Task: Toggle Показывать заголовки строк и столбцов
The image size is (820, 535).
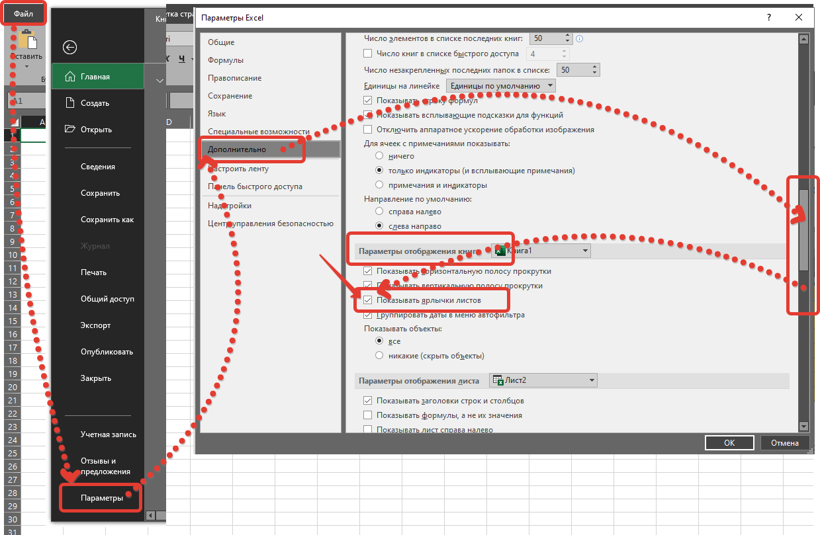Action: click(x=369, y=401)
